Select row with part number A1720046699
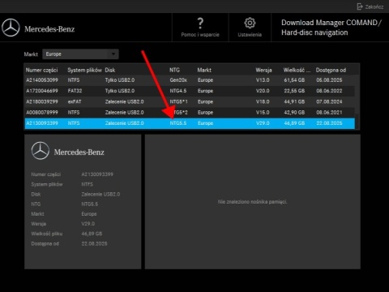 coord(190,91)
